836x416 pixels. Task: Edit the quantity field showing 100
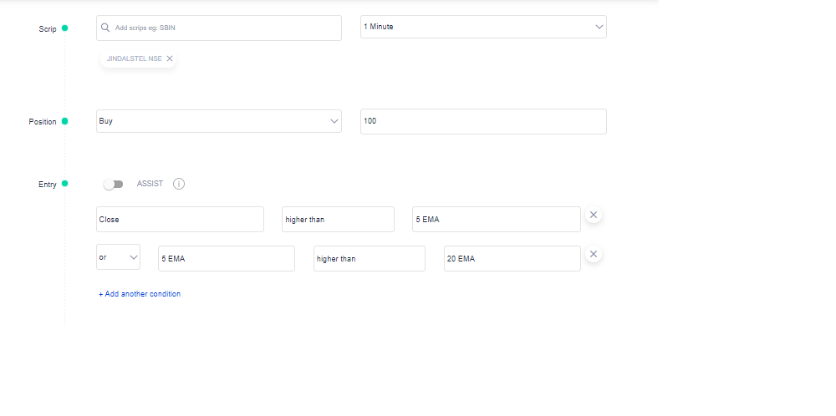483,121
